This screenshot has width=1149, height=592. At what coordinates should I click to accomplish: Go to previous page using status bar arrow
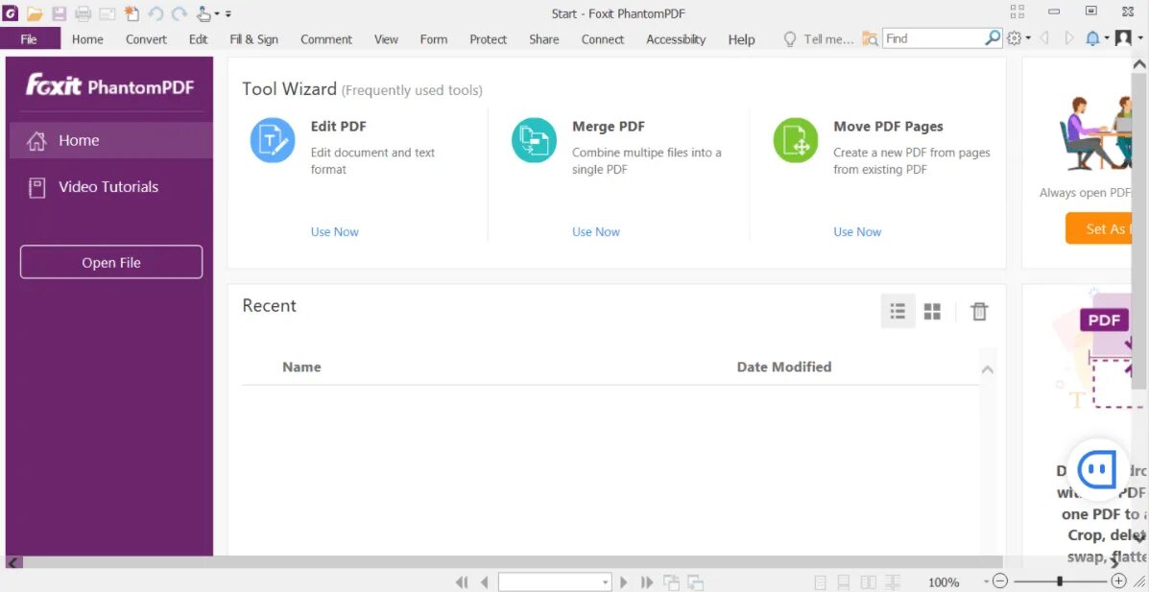click(484, 582)
